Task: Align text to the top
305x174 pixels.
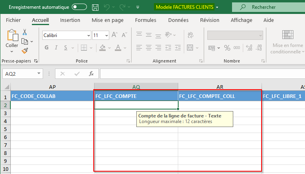Action: (139, 34)
